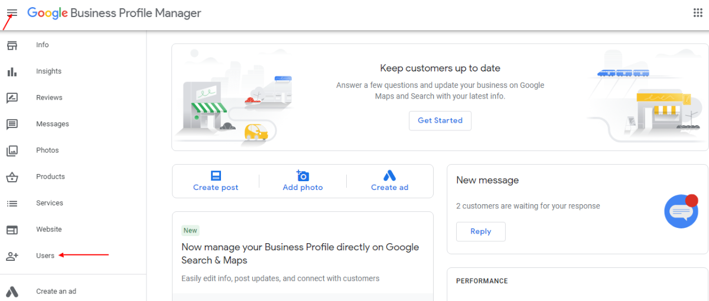The width and height of the screenshot is (709, 301).
Task: Click the Google Ads logo icon in sidebar
Action: click(12, 291)
